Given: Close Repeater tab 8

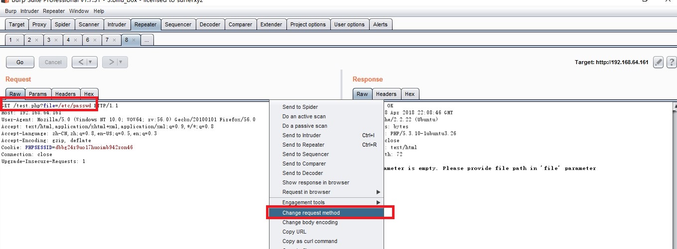Looking at the screenshot, I should 134,40.
